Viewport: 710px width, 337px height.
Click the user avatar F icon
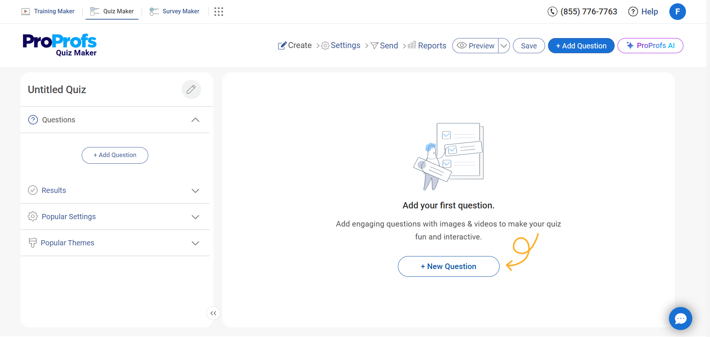coord(677,11)
